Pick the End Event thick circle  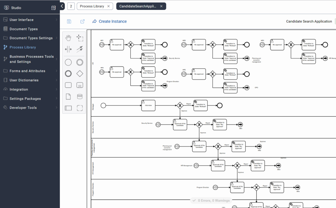click(68, 74)
